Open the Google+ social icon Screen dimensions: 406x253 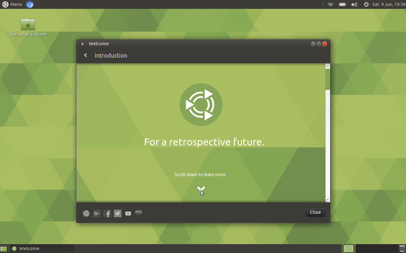(97, 213)
